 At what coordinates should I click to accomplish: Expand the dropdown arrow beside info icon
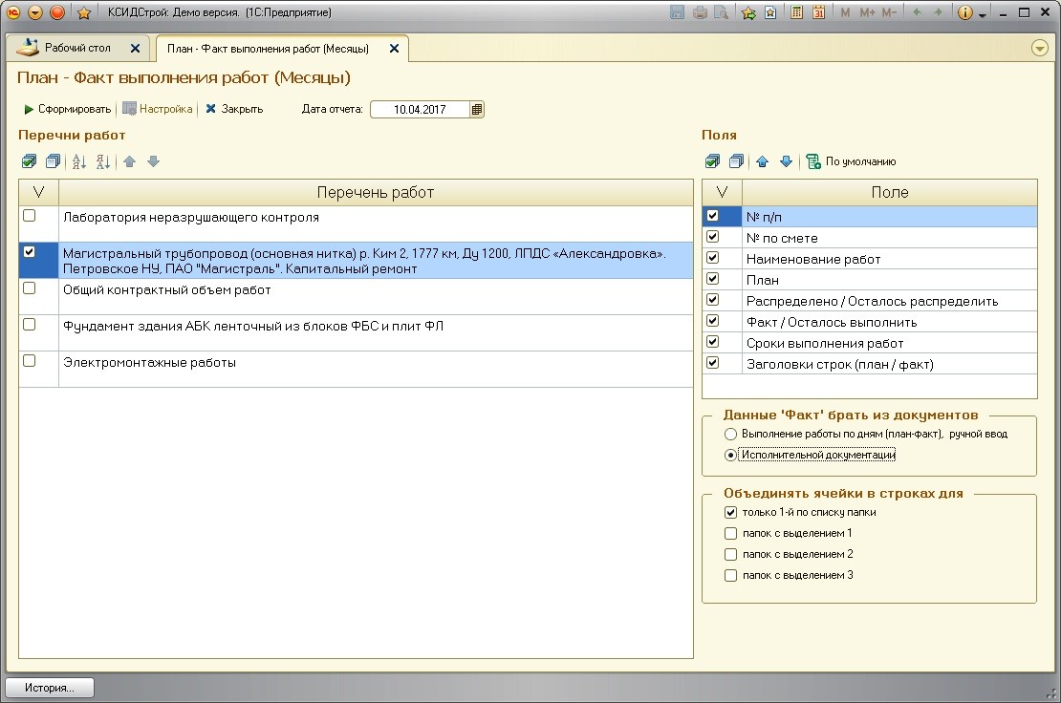pos(983,13)
